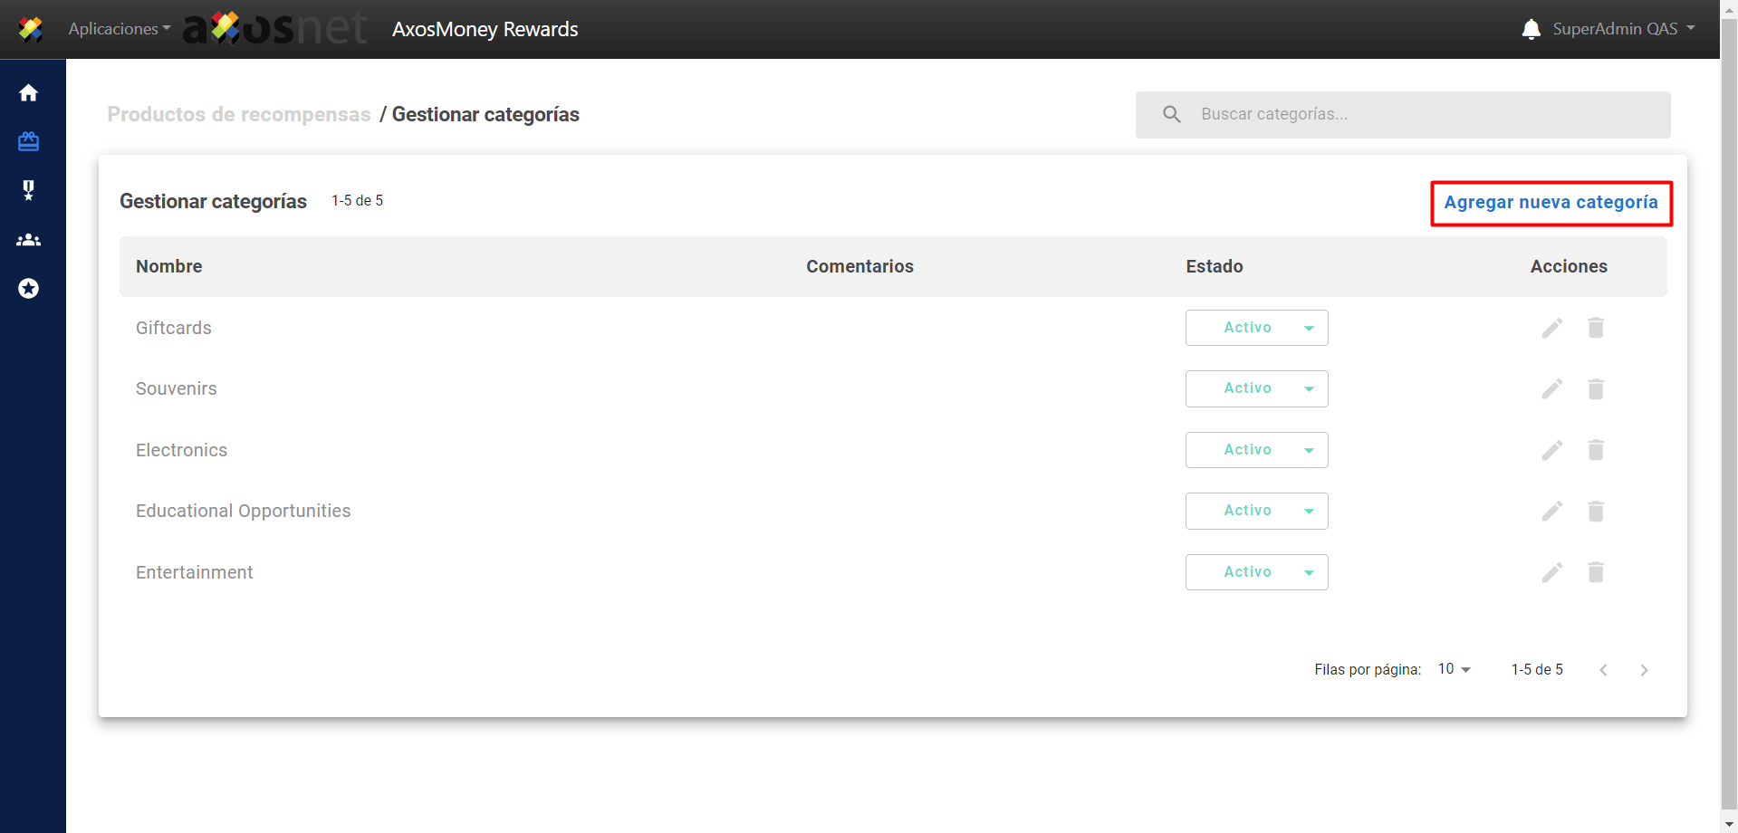Image resolution: width=1738 pixels, height=833 pixels.
Task: Click Agregar nueva categoría
Action: click(1551, 203)
